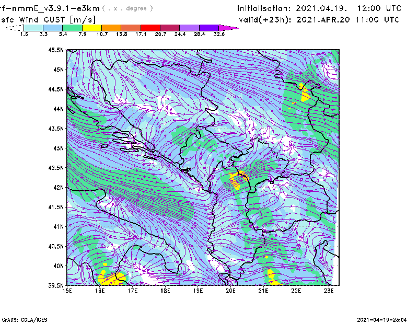Click the violet 28.4–32.6 legend swatch
418x323 pixels.
(x=208, y=28)
